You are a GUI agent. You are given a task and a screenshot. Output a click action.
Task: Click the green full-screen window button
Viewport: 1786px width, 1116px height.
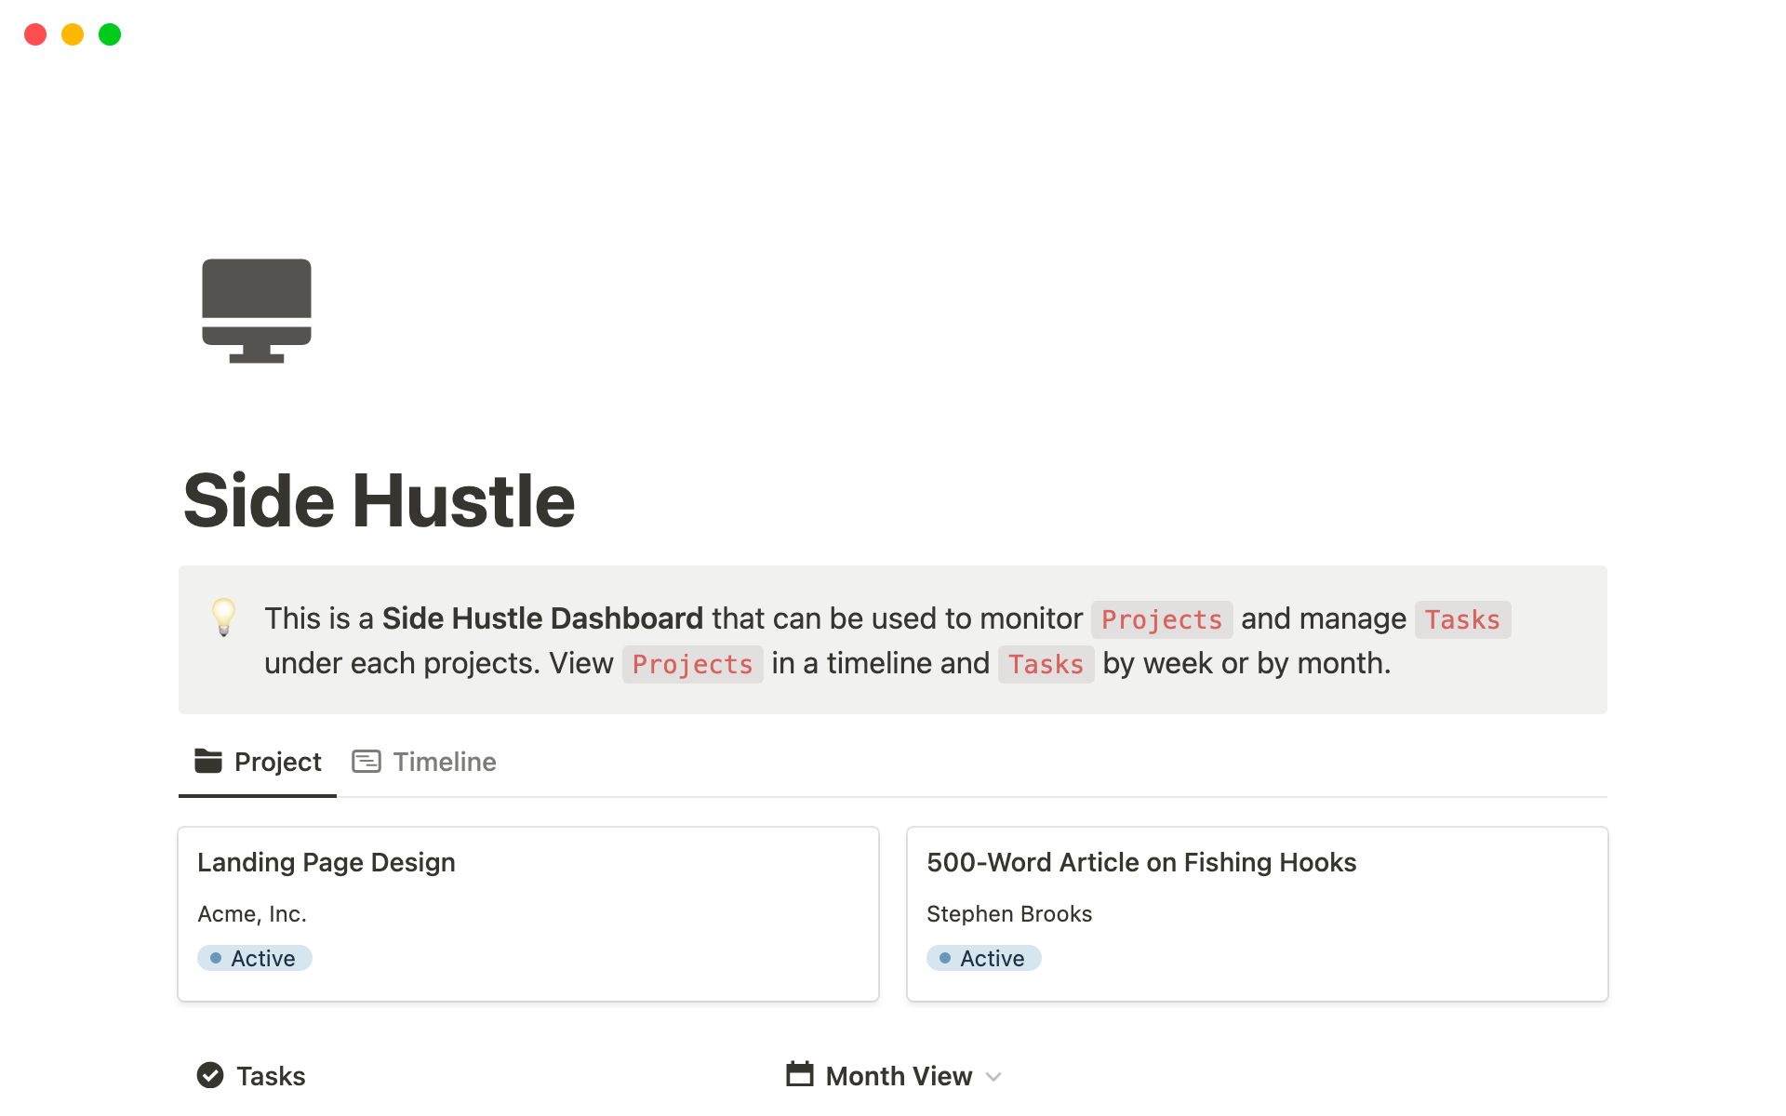point(110,34)
